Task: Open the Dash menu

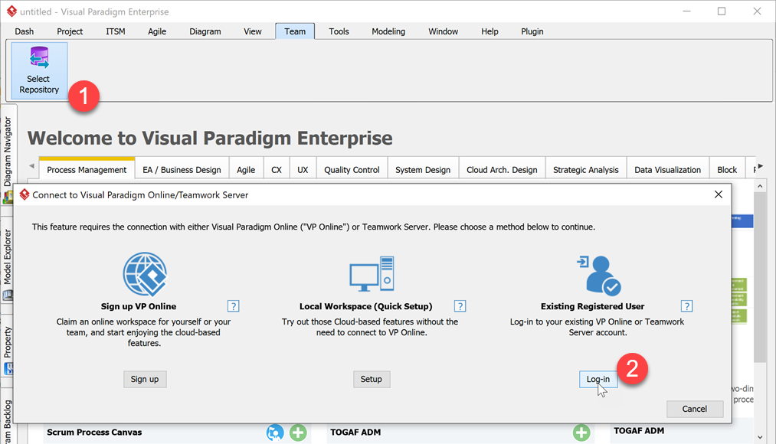Action: click(25, 31)
